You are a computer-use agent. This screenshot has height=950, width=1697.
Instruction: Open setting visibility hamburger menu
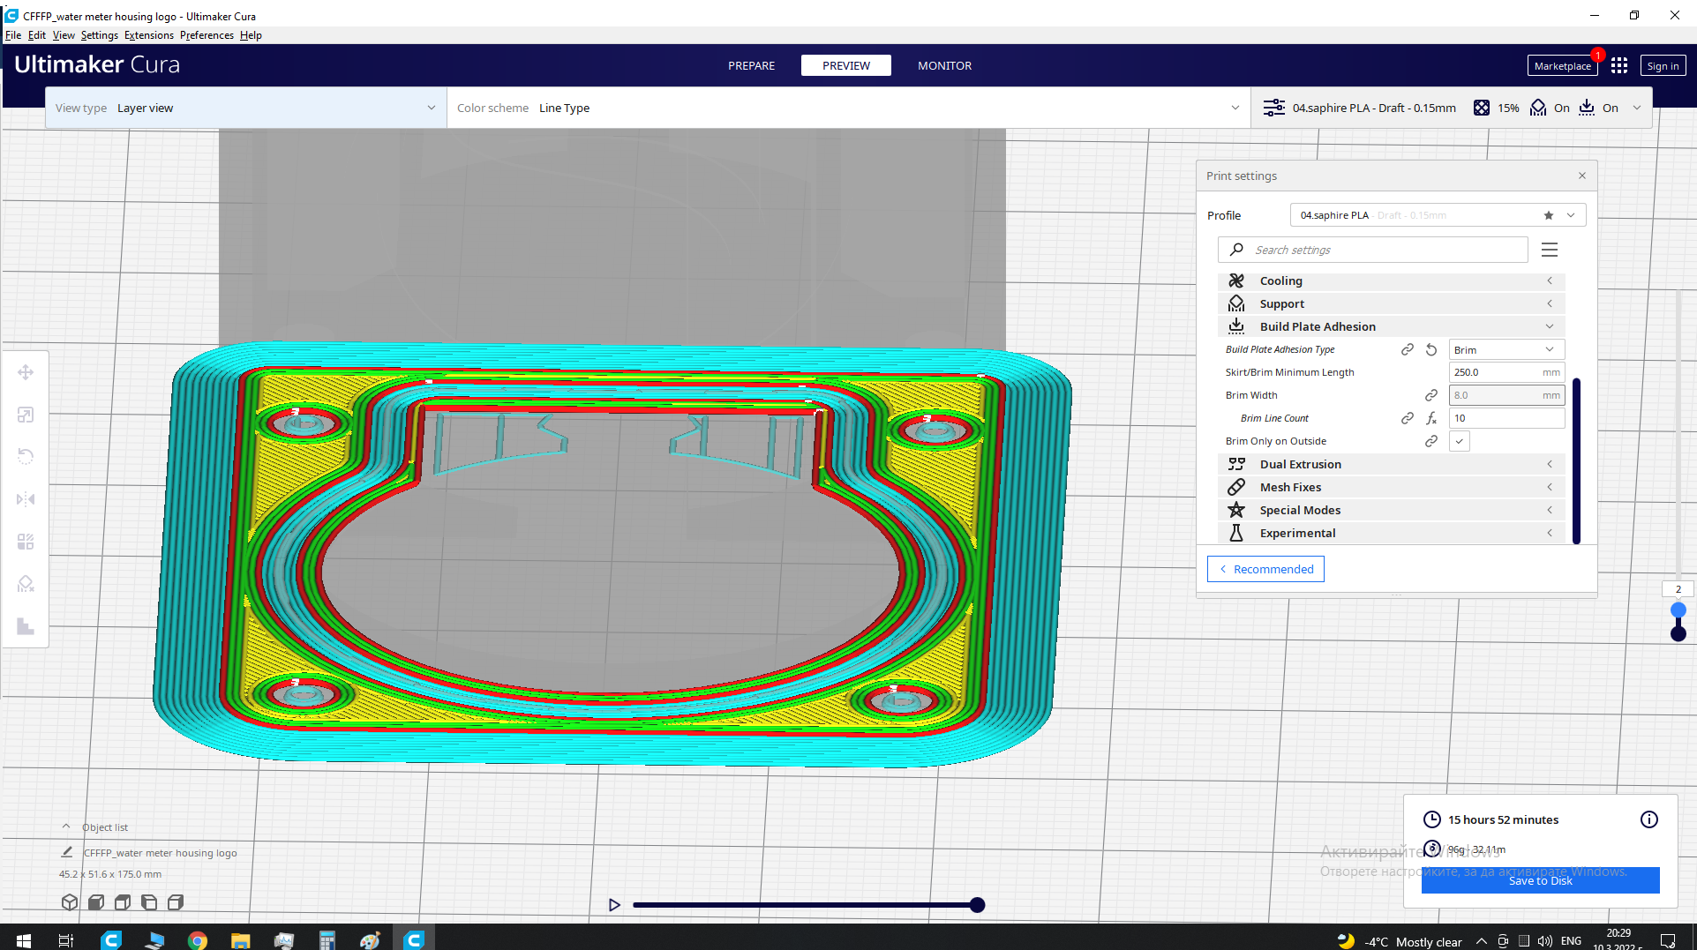point(1550,250)
